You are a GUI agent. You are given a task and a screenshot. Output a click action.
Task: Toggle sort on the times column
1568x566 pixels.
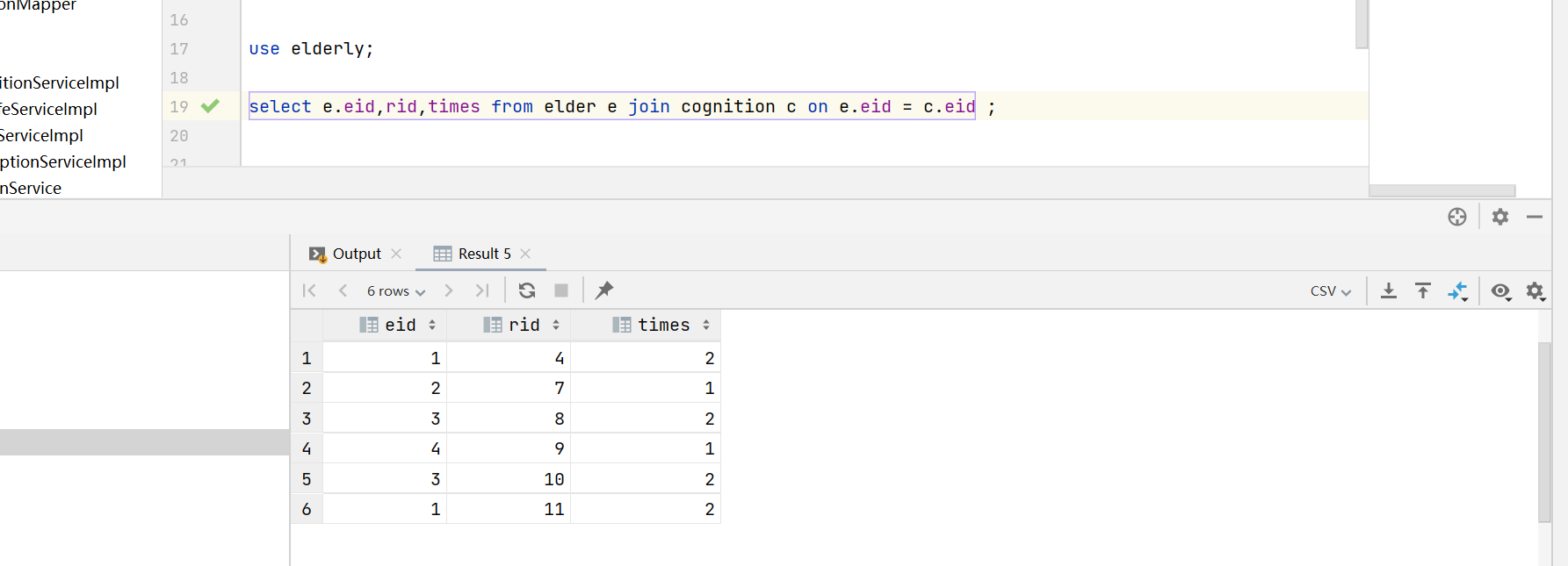[706, 325]
